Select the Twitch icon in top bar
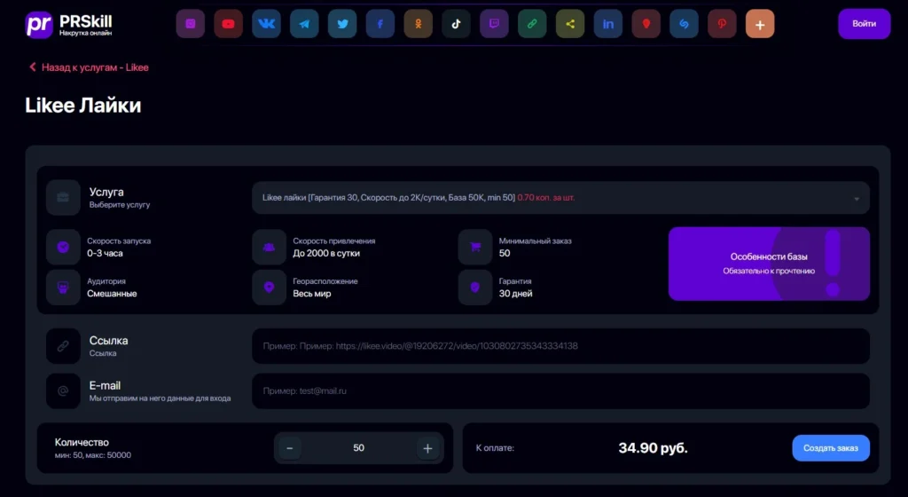The height and width of the screenshot is (497, 908). tap(494, 24)
